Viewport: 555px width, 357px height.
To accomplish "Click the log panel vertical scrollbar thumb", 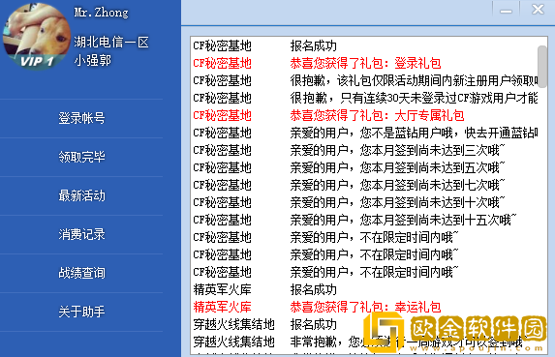I will [x=541, y=67].
